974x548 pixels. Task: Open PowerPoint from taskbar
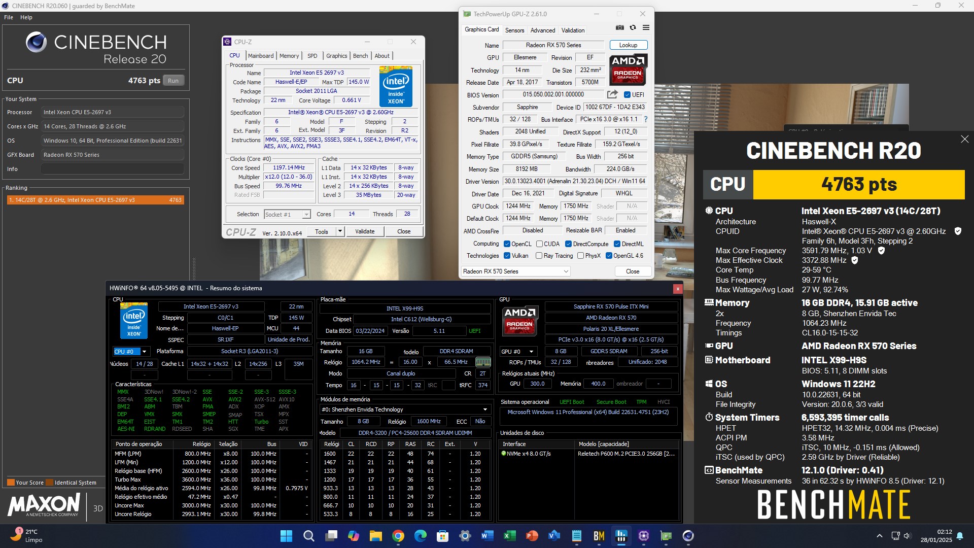(532, 536)
